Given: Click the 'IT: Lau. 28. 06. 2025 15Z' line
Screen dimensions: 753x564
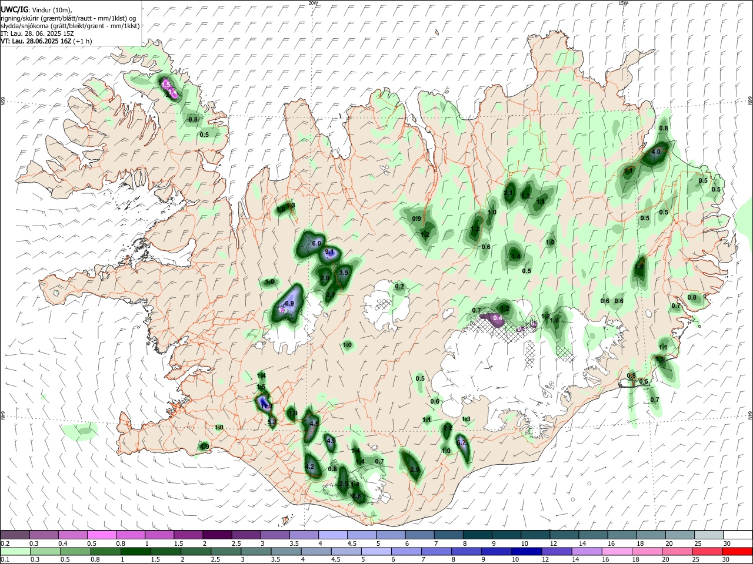Looking at the screenshot, I should pos(37,33).
